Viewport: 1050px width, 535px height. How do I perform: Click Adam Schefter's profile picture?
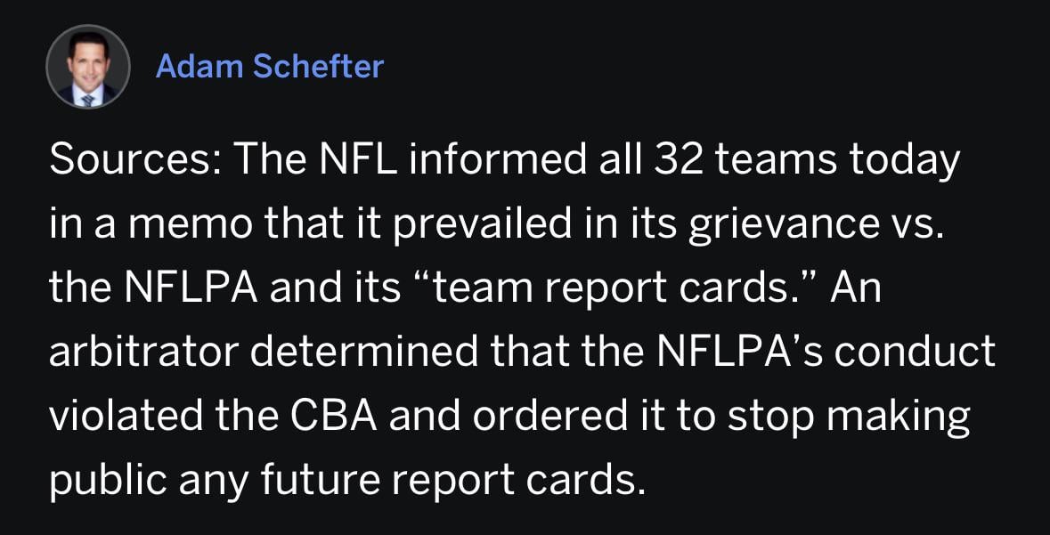point(88,67)
